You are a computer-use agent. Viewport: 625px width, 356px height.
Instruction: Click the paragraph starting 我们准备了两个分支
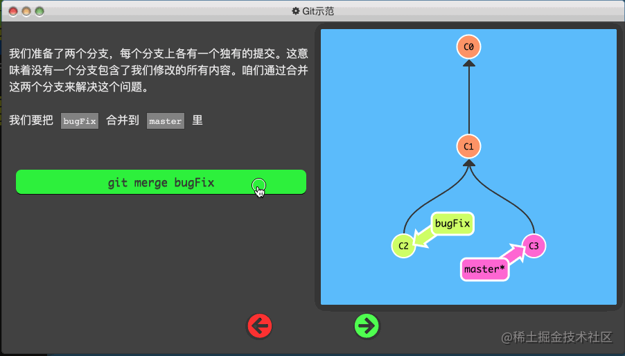[x=159, y=70]
